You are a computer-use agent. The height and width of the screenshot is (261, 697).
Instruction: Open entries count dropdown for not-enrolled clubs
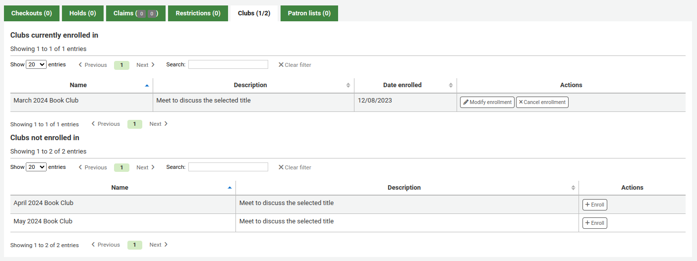tap(36, 167)
